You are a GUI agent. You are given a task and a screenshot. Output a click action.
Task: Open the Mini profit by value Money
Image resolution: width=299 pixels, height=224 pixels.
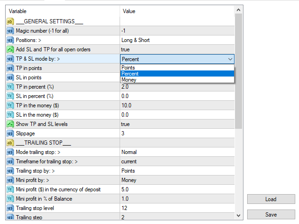pos(177,180)
